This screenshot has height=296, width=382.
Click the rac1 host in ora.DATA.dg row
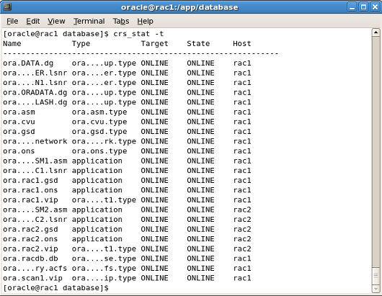point(242,63)
